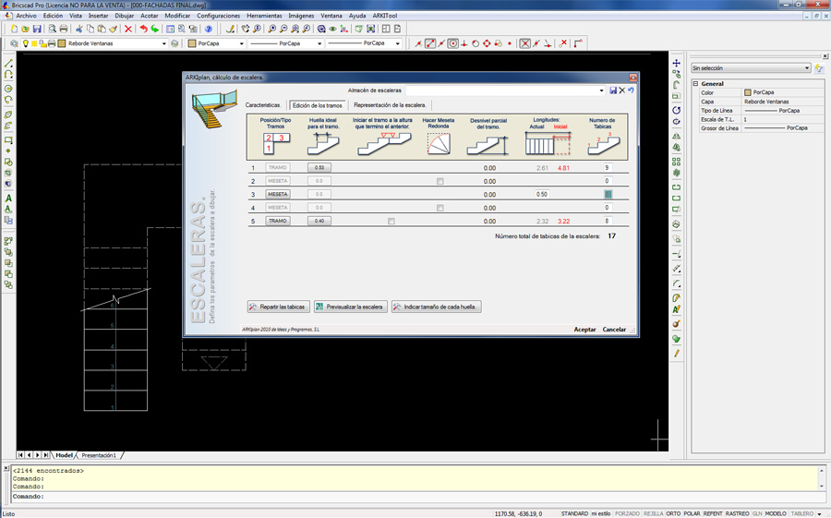The image size is (831, 518).
Task: Switch to the Presentación1 layout tab
Action: tap(99, 455)
